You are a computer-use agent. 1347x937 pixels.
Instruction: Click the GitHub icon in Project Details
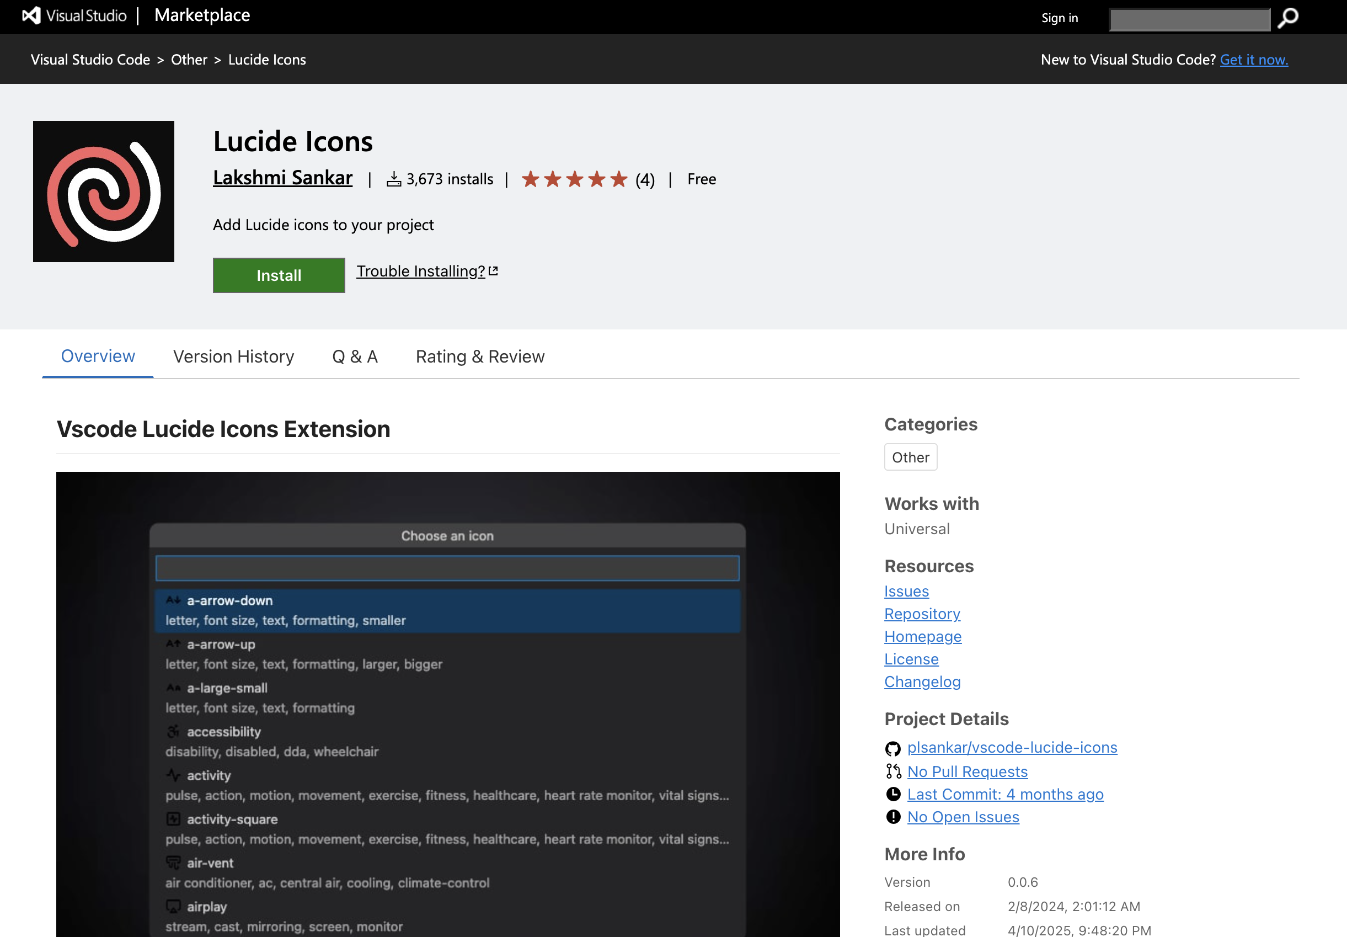[x=892, y=748]
